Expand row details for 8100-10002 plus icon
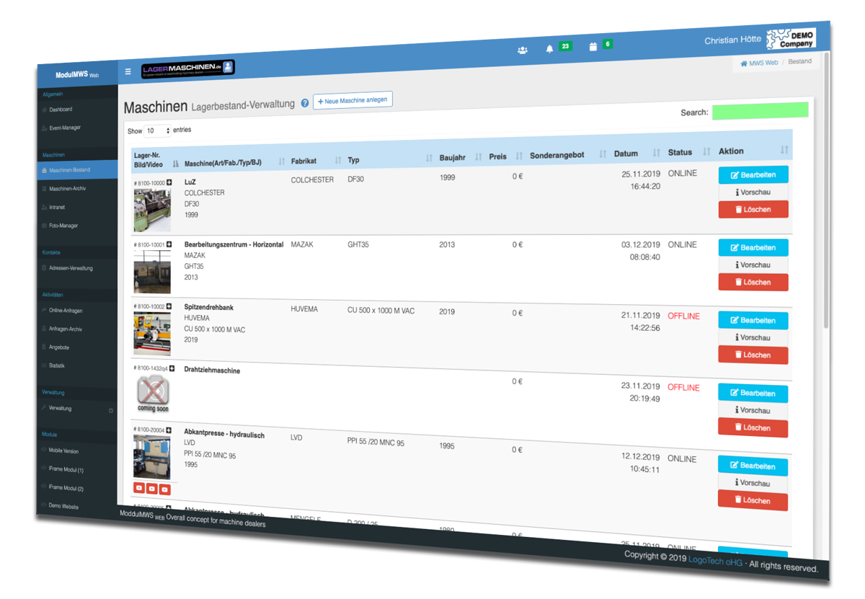Viewport: 865px width, 599px height. point(169,306)
